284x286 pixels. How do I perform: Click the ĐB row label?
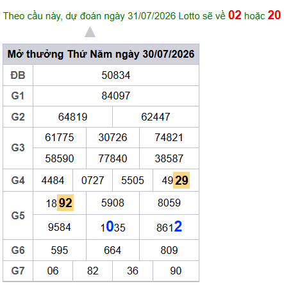(x=18, y=75)
